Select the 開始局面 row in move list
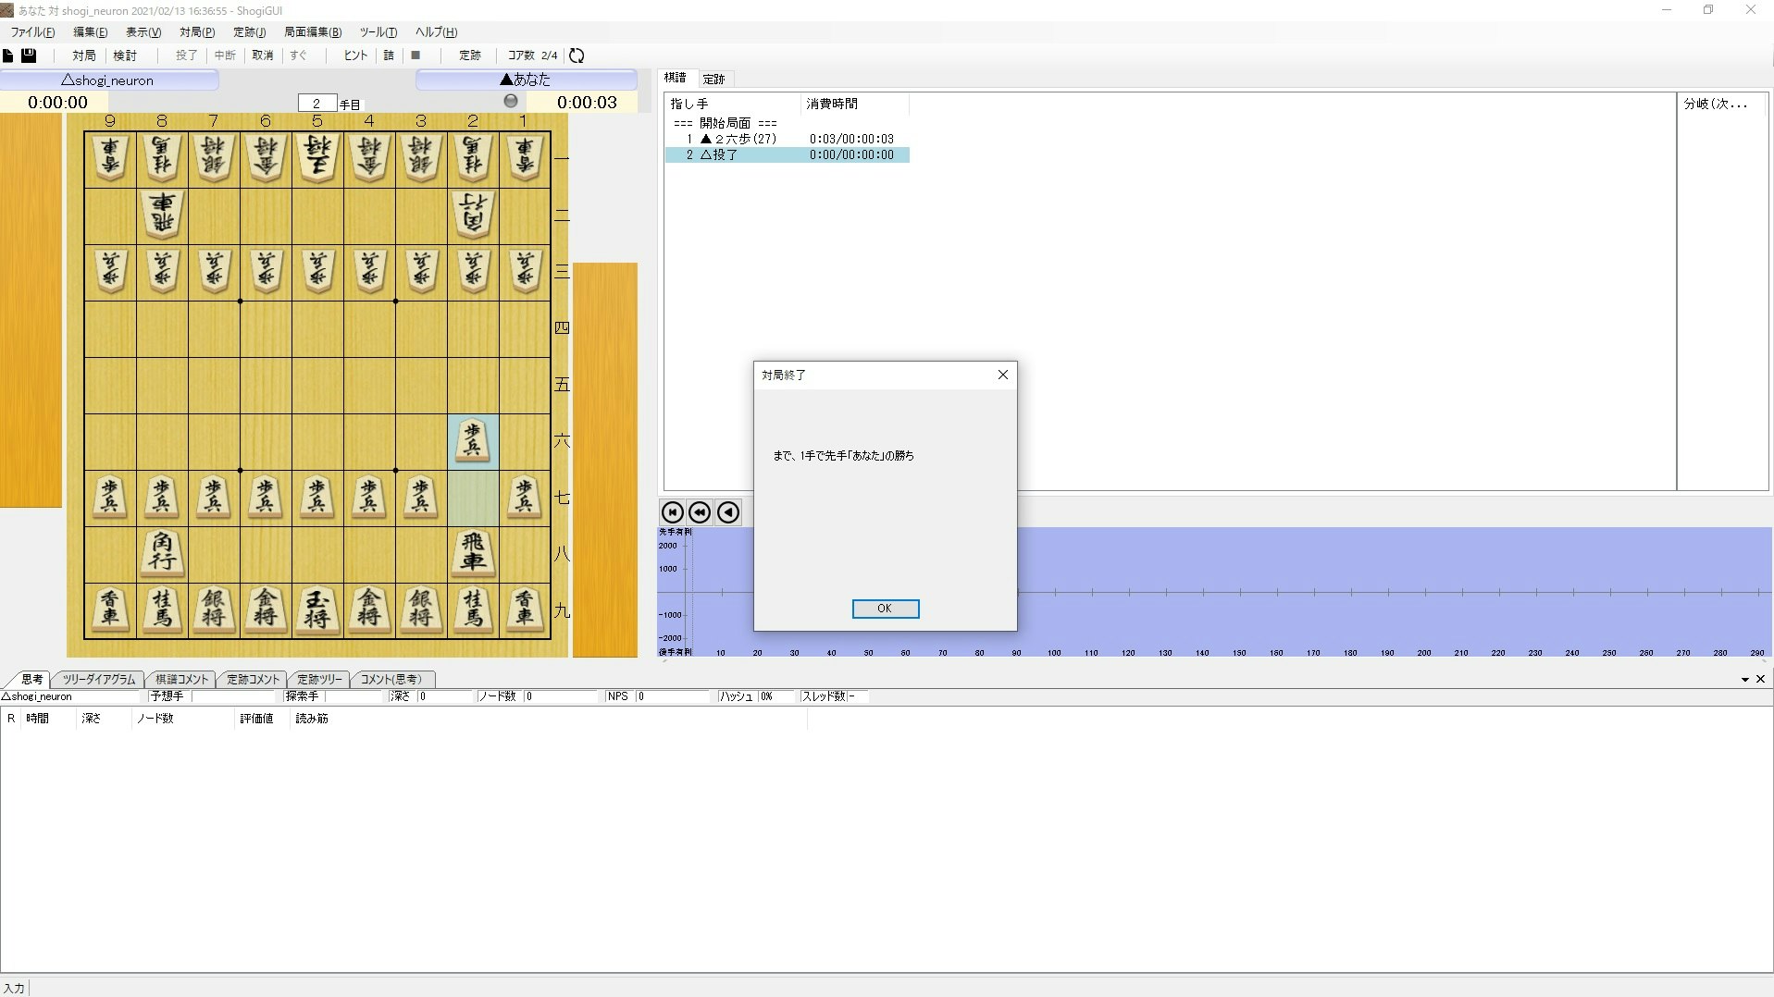1774x997 pixels. pos(787,123)
